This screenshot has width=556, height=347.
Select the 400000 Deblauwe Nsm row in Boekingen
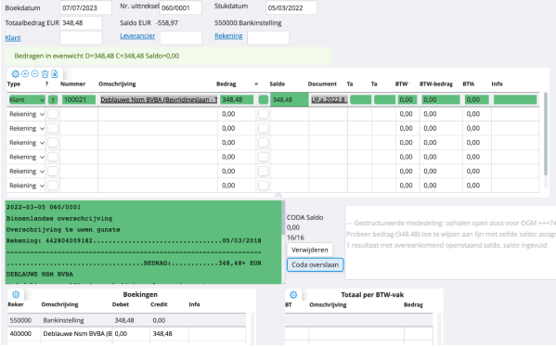pyautogui.click(x=126, y=333)
